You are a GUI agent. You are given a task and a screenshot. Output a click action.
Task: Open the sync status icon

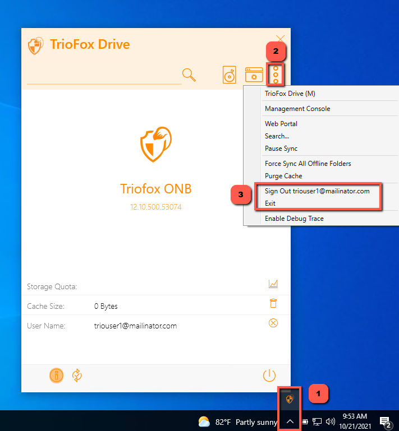(77, 375)
